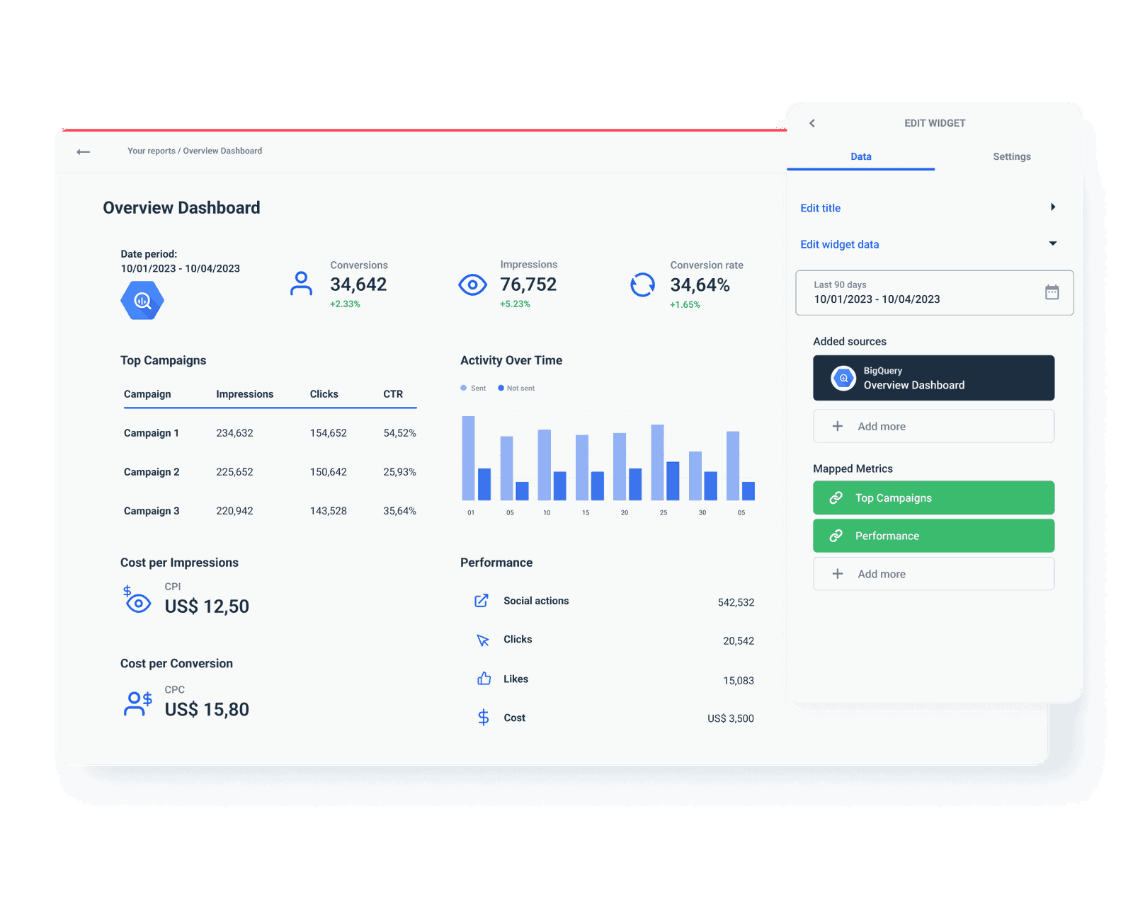Toggle the Sent legend in Activity Over Time
This screenshot has width=1133, height=903.
click(473, 388)
